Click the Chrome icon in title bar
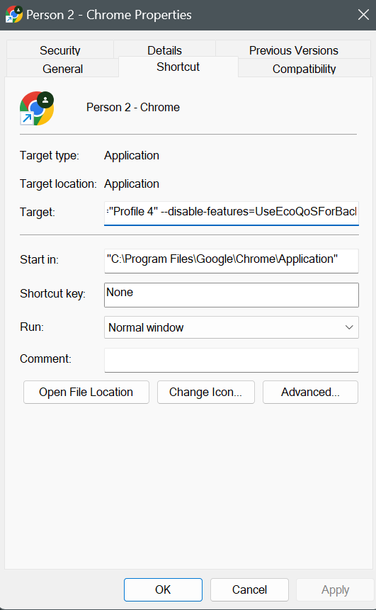The height and width of the screenshot is (610, 376). pos(14,14)
